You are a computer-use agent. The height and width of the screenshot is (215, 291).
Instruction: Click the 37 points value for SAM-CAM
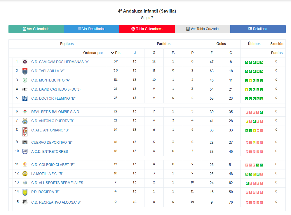[x=116, y=61]
